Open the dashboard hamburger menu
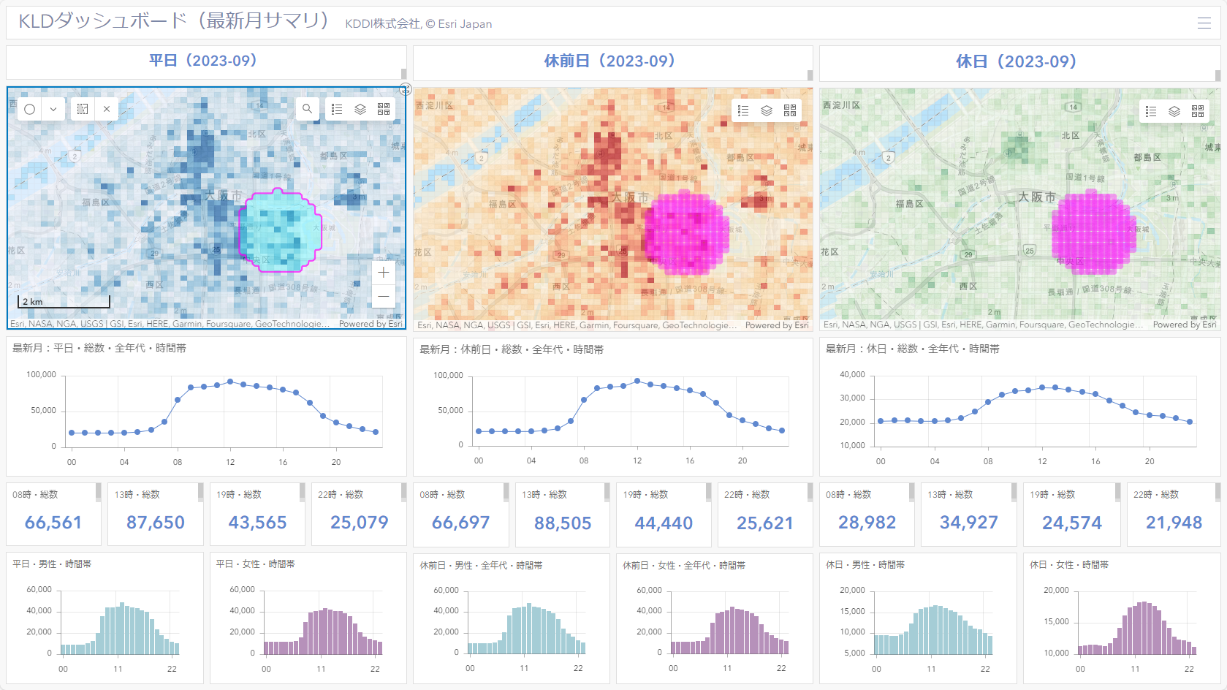Viewport: 1227px width, 690px height. click(x=1204, y=23)
